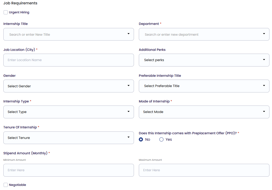Screen dimensions: 272x190
Task: Select Yes for Preplacement Offer
Action: click(161, 139)
